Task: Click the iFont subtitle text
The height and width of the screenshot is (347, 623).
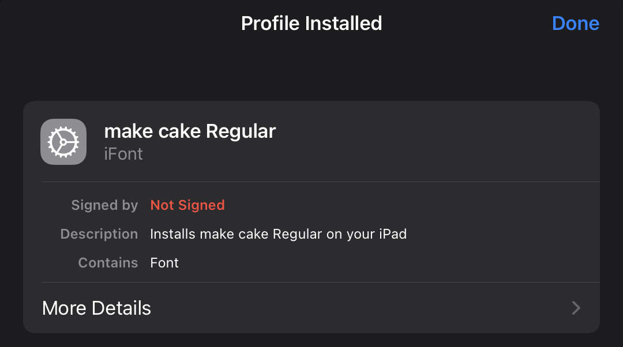Action: point(123,154)
